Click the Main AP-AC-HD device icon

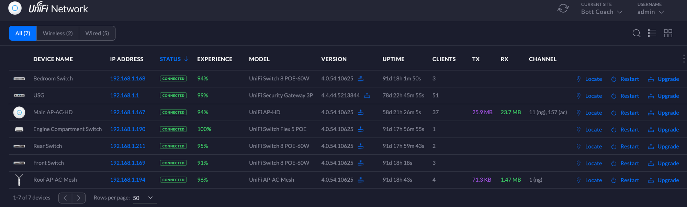coord(19,112)
